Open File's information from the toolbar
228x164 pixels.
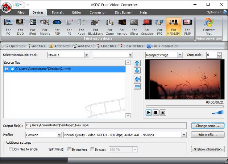(x=162, y=46)
